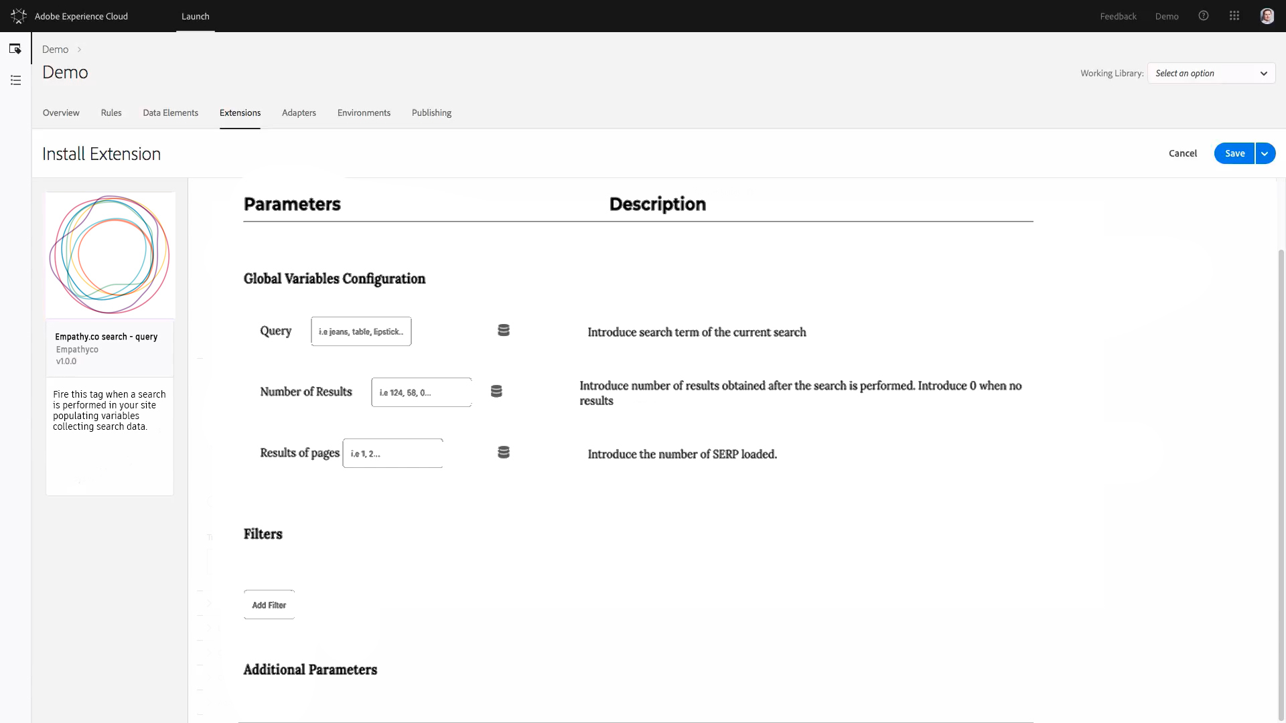This screenshot has width=1286, height=723.
Task: Click the Adobe Experience Cloud logo icon
Action: [19, 16]
